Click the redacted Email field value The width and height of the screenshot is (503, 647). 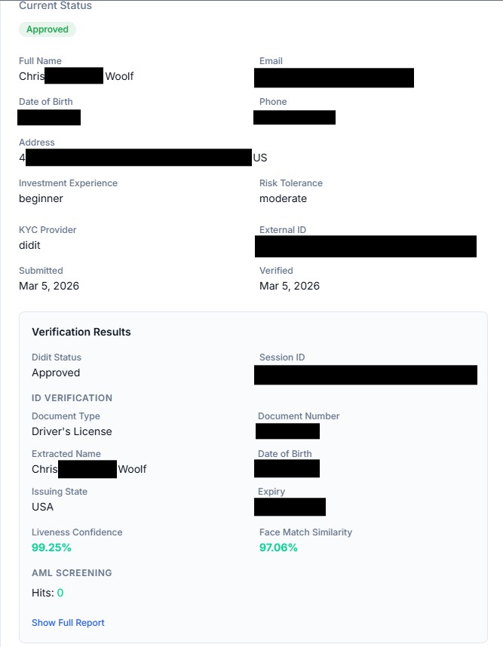pyautogui.click(x=334, y=78)
